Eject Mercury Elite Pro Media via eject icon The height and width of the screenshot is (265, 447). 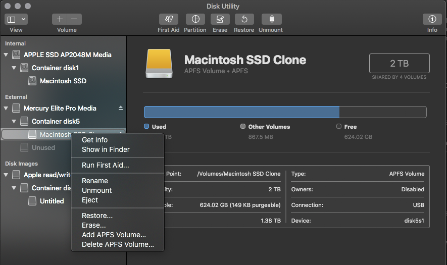[x=120, y=108]
